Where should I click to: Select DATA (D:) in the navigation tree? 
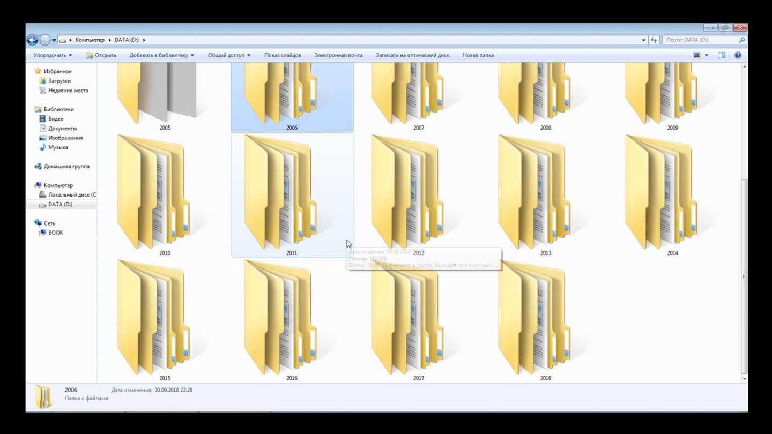(56, 204)
